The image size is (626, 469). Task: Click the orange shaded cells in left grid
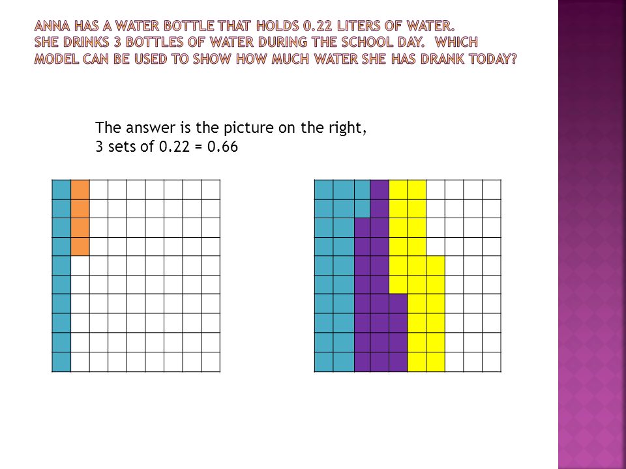pos(80,218)
